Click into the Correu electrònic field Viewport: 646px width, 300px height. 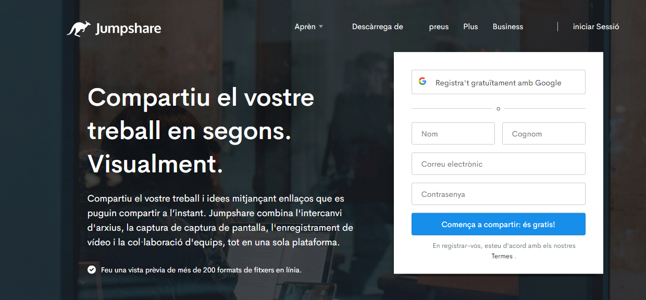pos(499,164)
